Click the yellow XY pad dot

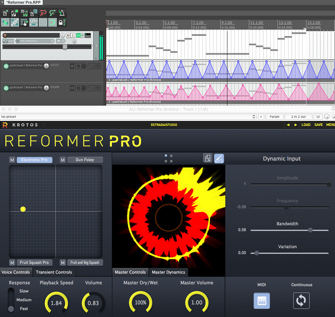(x=23, y=209)
